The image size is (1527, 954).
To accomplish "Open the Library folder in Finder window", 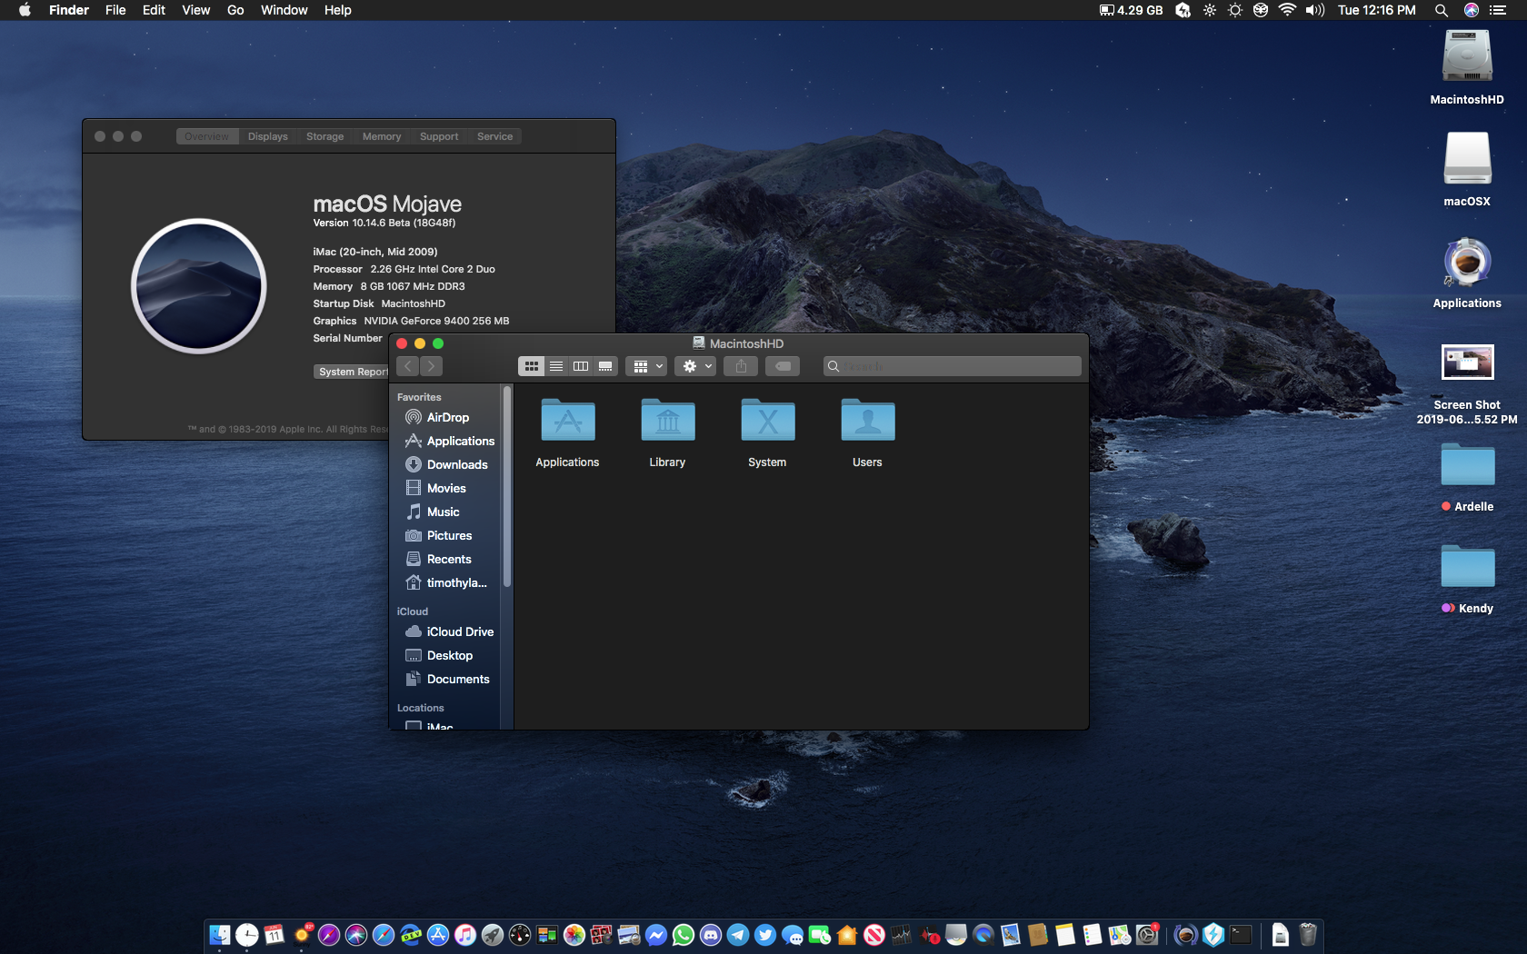I will click(667, 421).
